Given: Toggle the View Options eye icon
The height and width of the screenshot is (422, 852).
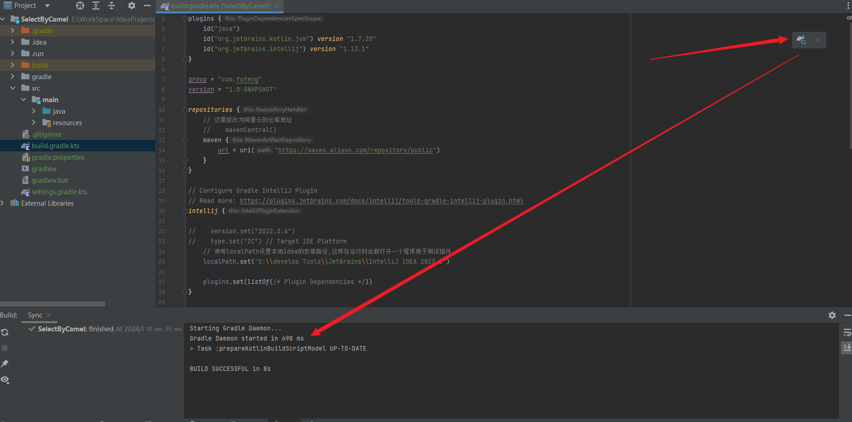Looking at the screenshot, I should click(x=5, y=380).
